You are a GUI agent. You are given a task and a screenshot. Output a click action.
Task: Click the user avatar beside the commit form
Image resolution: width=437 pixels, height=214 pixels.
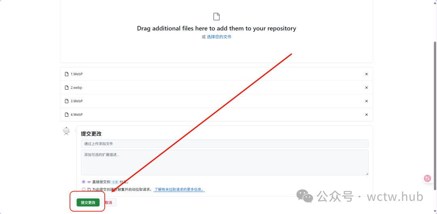(x=66, y=131)
